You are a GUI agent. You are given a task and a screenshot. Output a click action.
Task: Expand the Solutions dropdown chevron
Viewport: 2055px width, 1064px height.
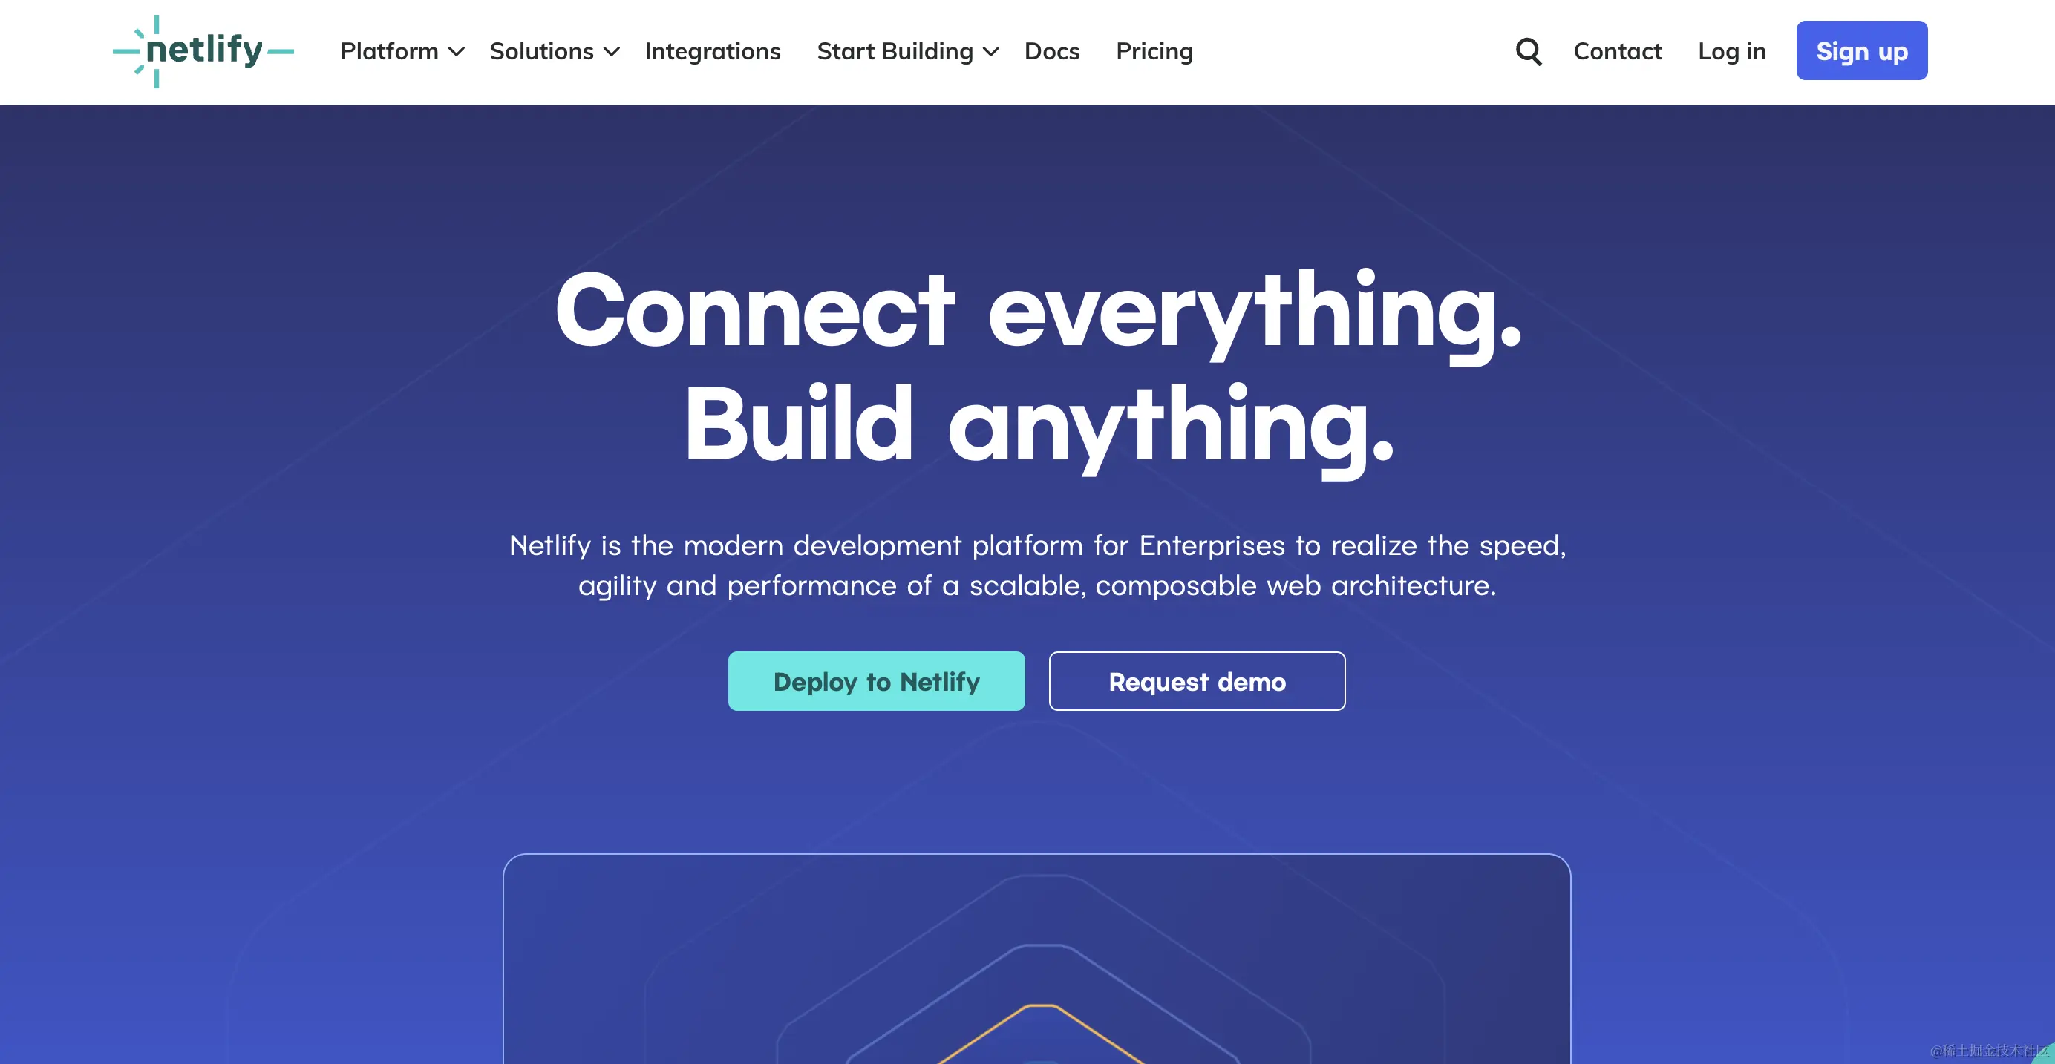612,52
